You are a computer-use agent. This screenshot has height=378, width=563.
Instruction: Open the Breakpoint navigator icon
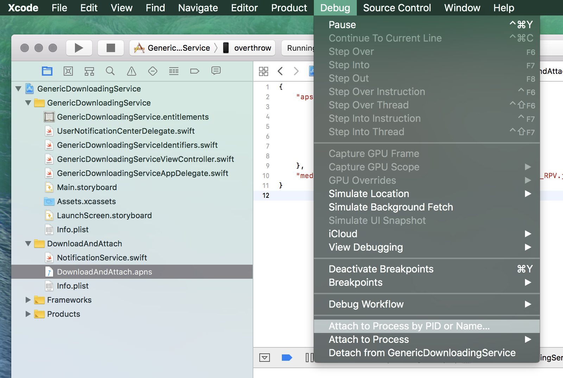pos(195,71)
